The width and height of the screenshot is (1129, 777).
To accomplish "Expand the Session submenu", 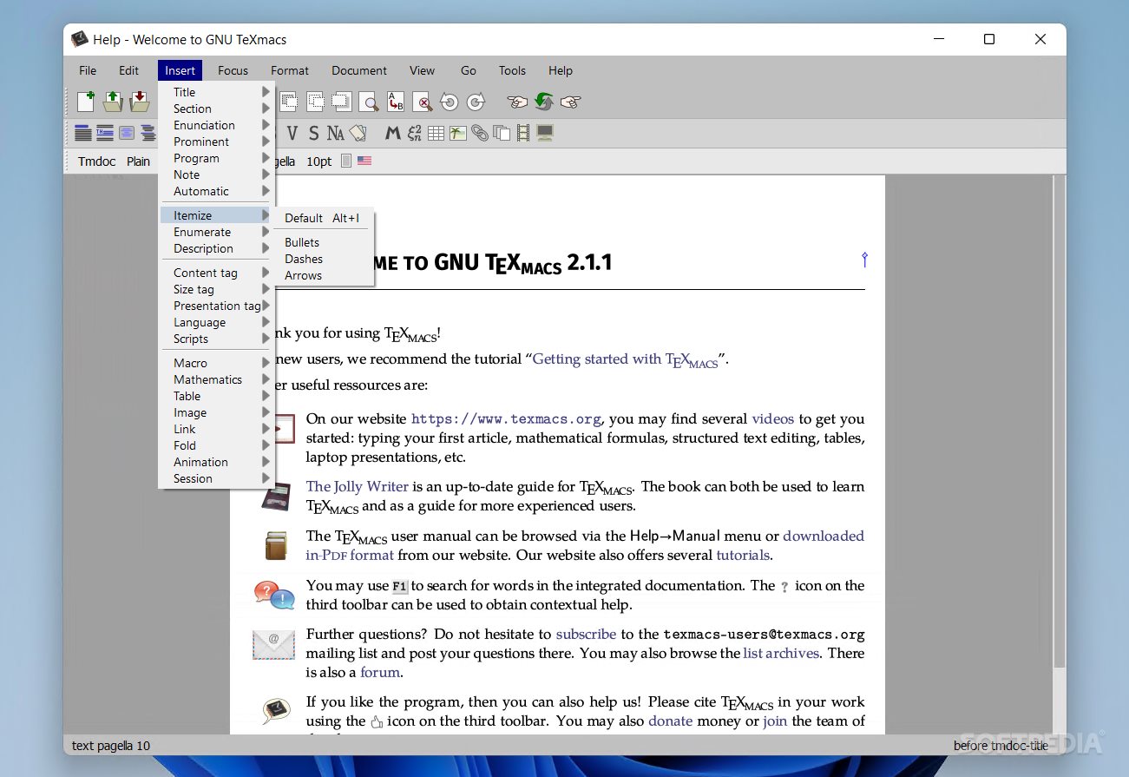I will coord(217,478).
